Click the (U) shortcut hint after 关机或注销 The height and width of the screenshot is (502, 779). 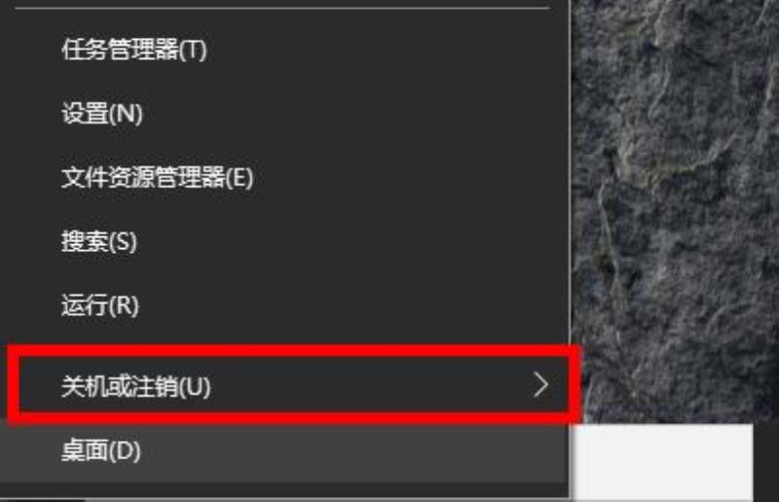tap(195, 387)
